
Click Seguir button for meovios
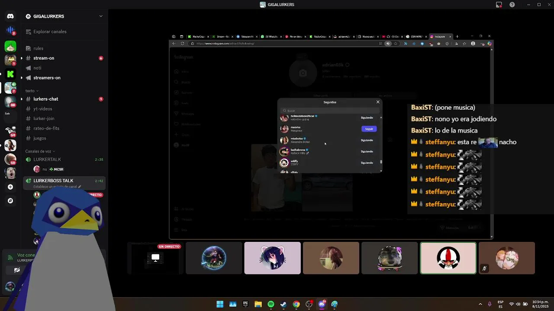369,129
